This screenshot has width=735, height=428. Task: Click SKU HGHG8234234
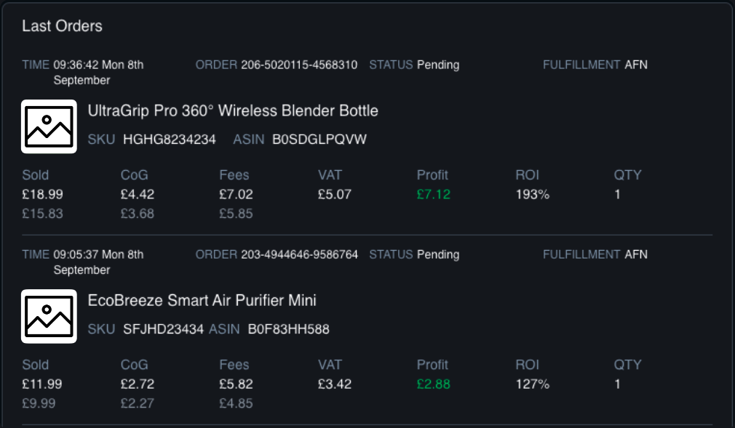click(170, 140)
